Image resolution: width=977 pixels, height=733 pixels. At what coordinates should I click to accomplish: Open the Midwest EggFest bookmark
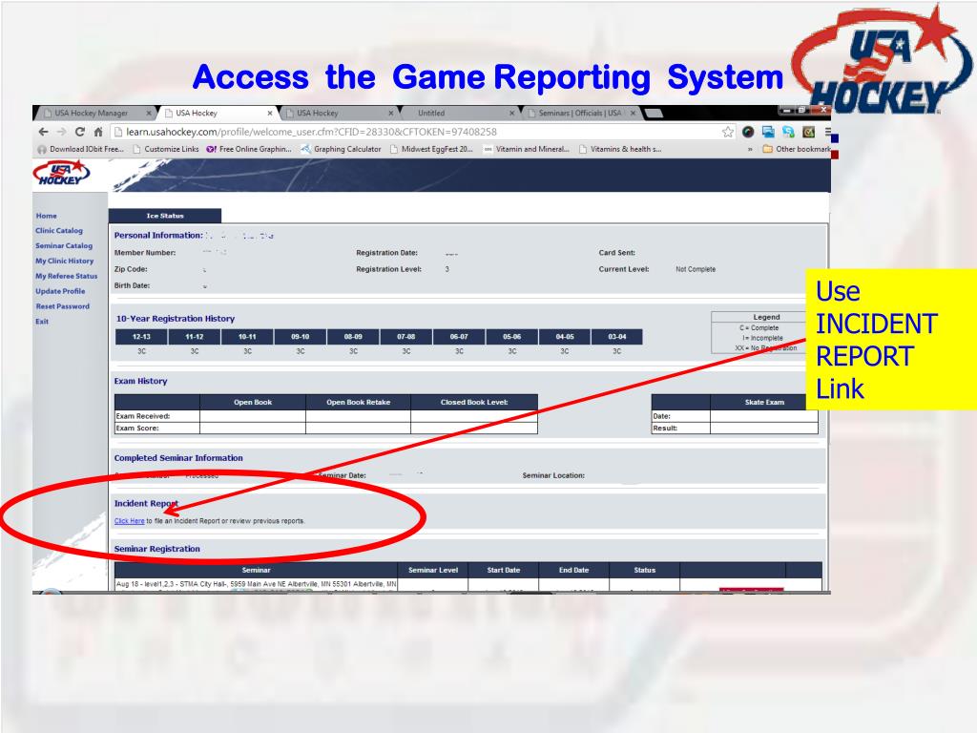[x=431, y=149]
